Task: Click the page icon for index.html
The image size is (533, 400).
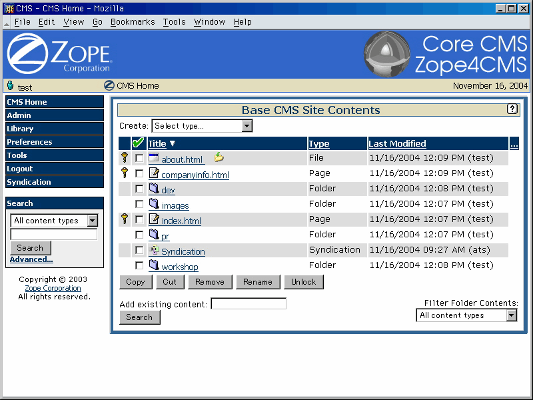Action: (154, 219)
